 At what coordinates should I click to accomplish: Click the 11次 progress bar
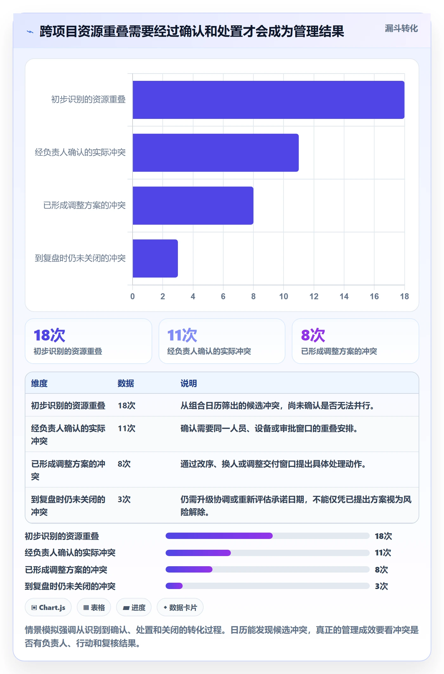point(268,553)
